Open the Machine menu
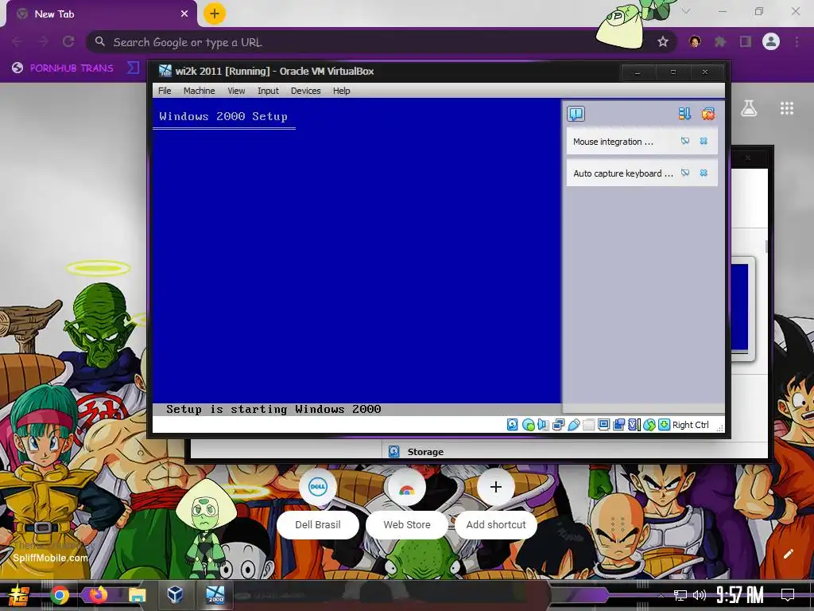Viewport: 814px width, 611px height. pos(199,91)
